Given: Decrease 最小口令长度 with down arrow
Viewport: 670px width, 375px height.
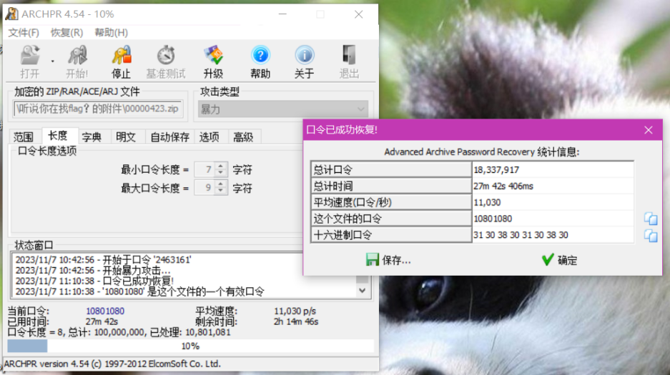Looking at the screenshot, I should pyautogui.click(x=220, y=173).
